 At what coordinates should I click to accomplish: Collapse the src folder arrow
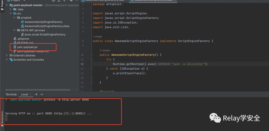coord(11,13)
